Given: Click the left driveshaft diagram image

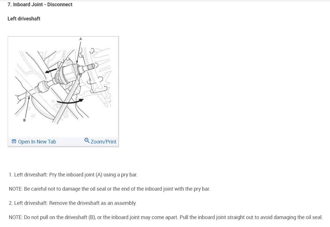Looking at the screenshot, I should 63,87.
